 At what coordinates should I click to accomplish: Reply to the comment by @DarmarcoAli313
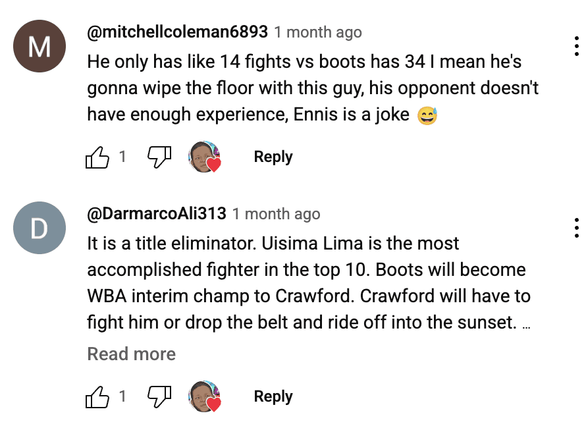pyautogui.click(x=273, y=397)
